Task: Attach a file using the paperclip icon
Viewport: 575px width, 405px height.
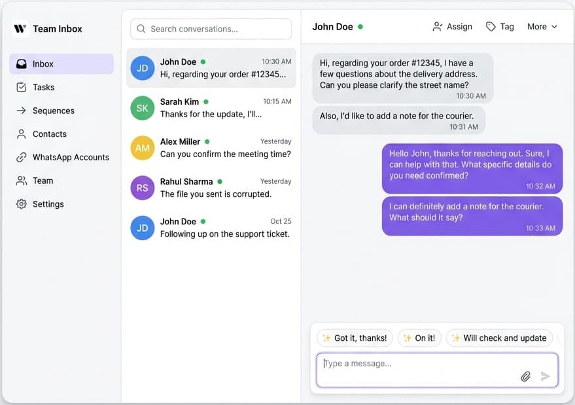Action: (525, 376)
